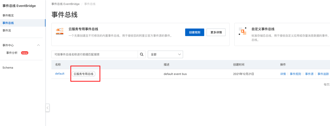Click the 创建规则 button

pyautogui.click(x=195, y=32)
